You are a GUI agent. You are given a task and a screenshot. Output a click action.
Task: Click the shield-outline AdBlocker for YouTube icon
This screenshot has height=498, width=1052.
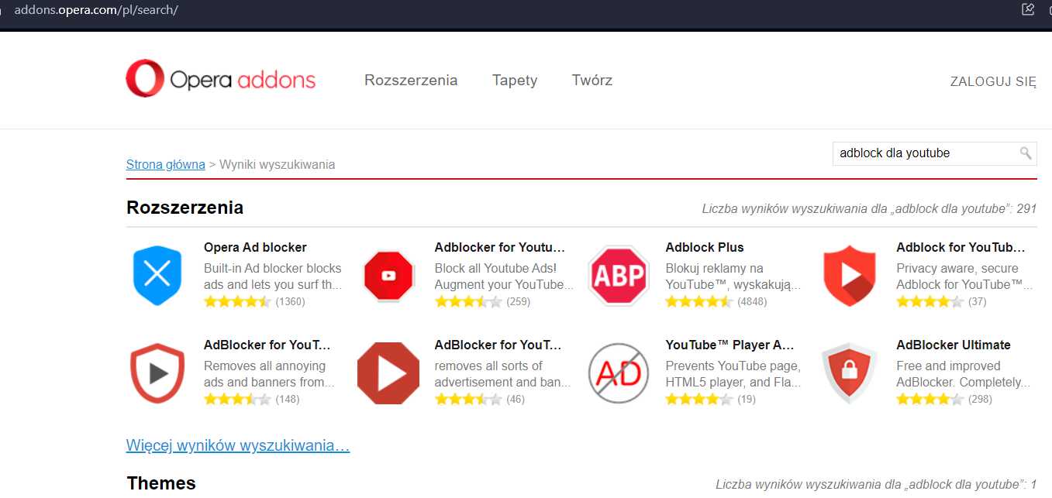tap(157, 373)
